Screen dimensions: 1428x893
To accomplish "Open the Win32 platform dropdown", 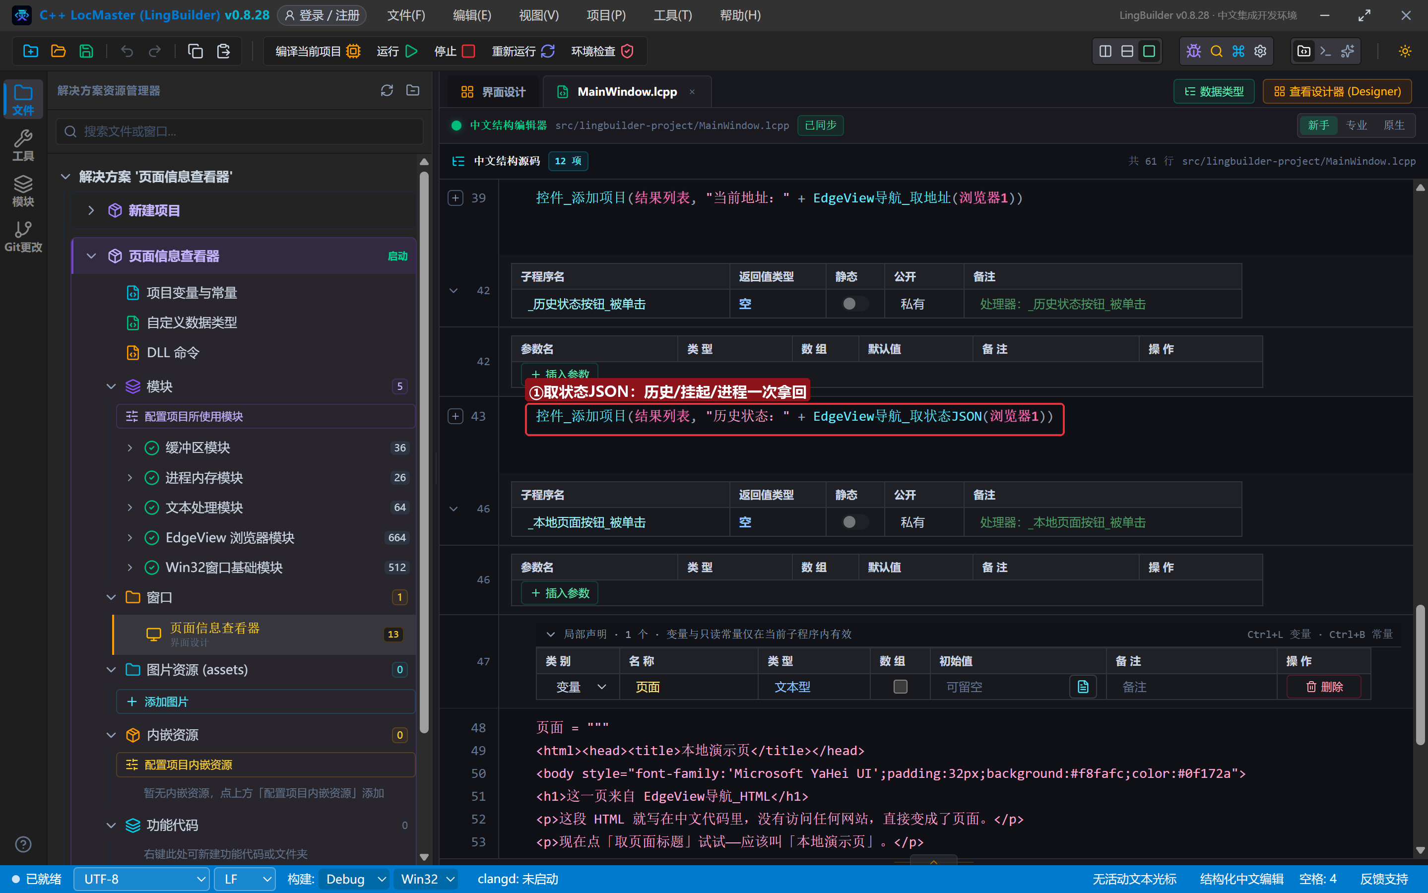I will 427,879.
